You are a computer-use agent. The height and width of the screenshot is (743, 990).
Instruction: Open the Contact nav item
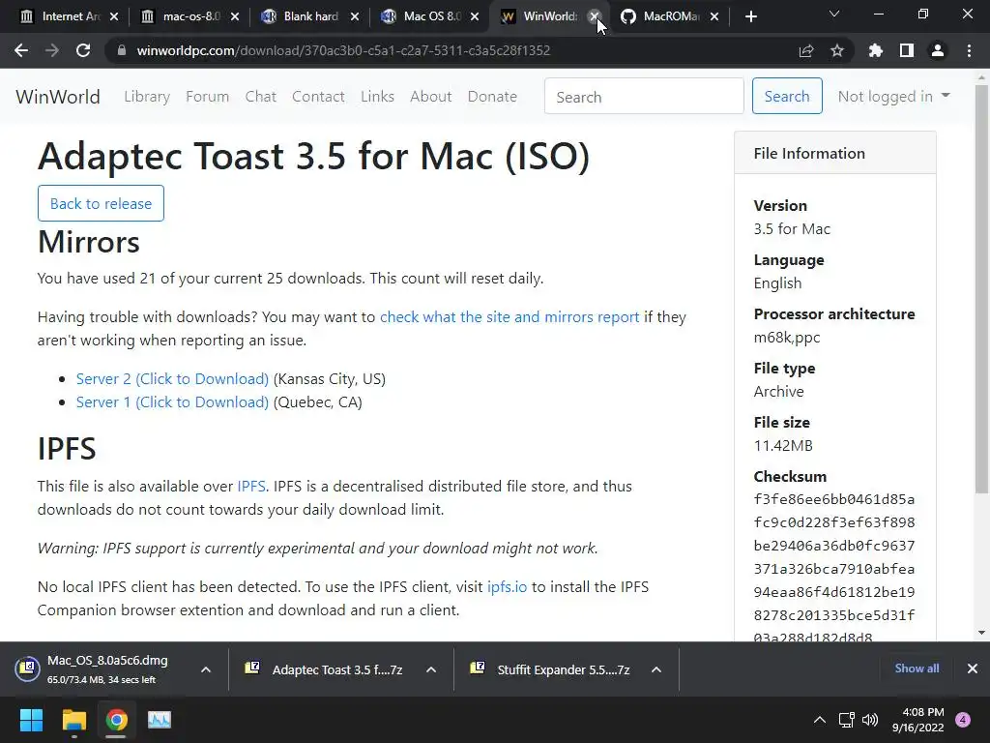click(x=318, y=97)
